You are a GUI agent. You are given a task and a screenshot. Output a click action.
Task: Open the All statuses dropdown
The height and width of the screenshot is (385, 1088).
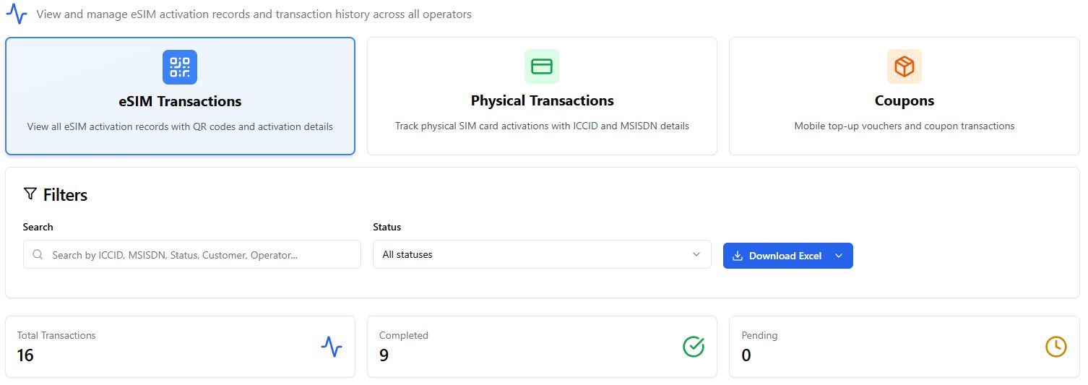(x=541, y=254)
